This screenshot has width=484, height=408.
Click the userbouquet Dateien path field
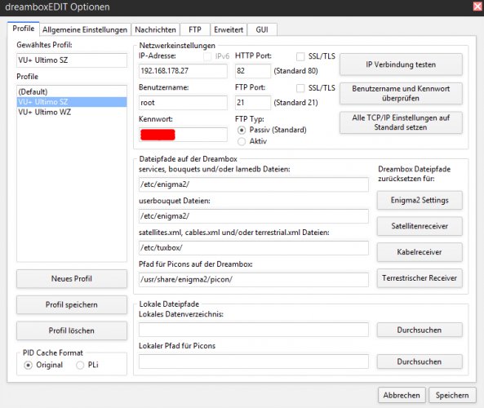253,216
